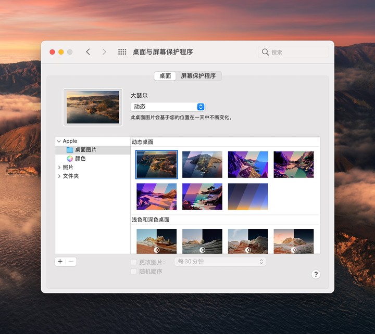Click the forward chevron arrow in toolbar
Viewport: 375px width, 334px height.
click(104, 52)
